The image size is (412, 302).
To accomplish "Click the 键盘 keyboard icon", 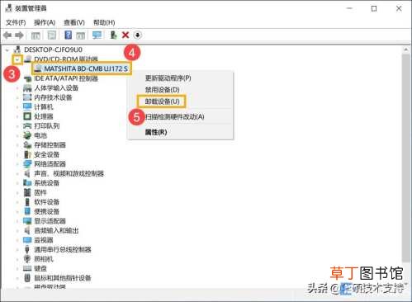I will coord(27,268).
